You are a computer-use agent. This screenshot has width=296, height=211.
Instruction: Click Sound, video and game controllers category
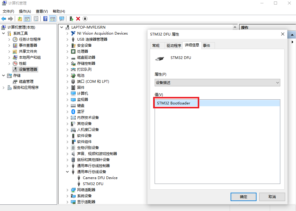(97, 154)
